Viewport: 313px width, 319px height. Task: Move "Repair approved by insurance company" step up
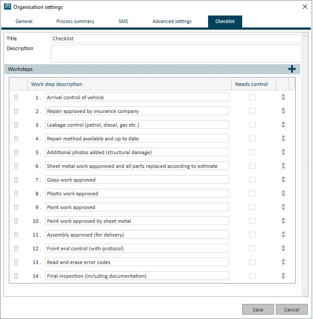tap(283, 109)
